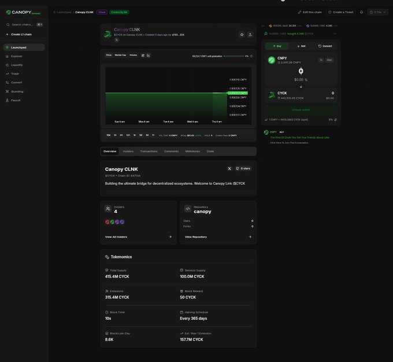Click the Canopy logo in the sidebar
Image resolution: width=393 pixels, height=362 pixels.
click(23, 12)
